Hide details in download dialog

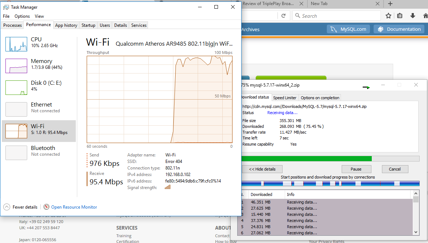(262, 169)
